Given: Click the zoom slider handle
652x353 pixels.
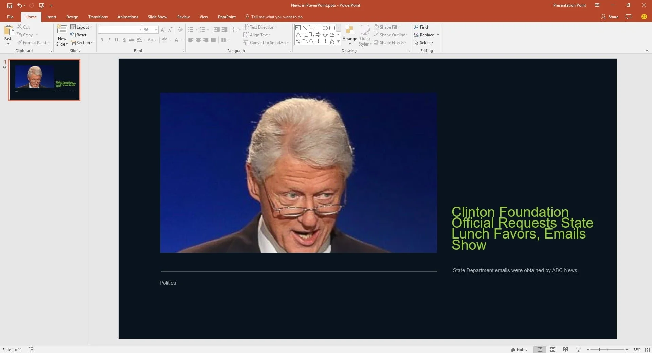Looking at the screenshot, I should tap(600, 349).
